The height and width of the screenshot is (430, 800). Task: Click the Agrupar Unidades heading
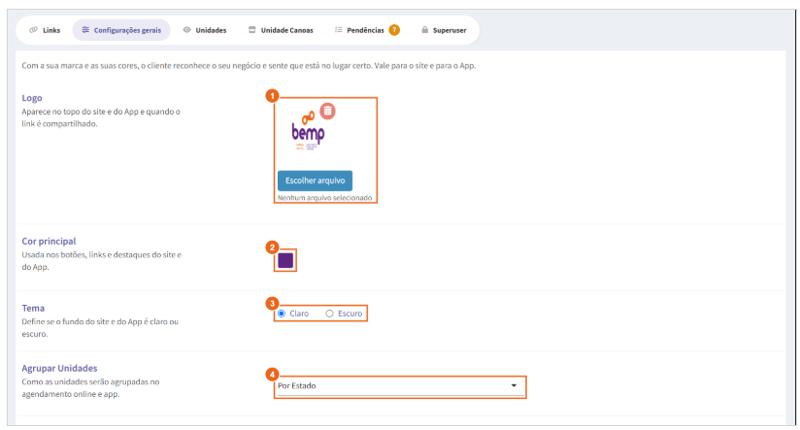coord(59,368)
